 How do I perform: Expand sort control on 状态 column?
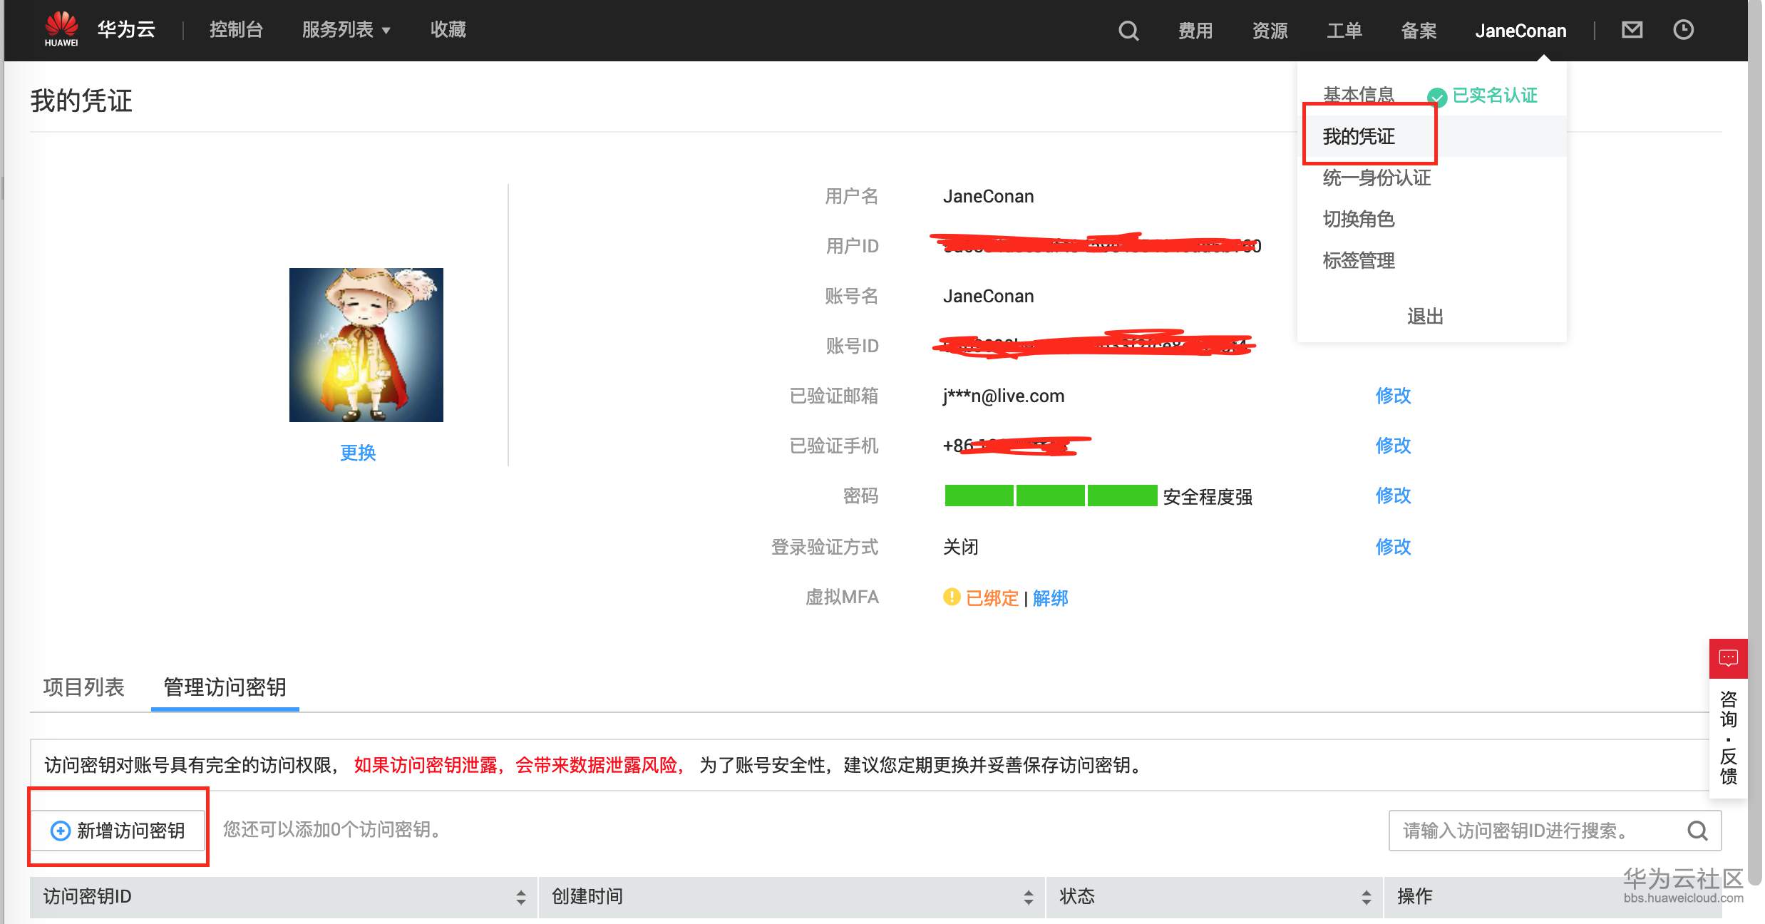1367,897
